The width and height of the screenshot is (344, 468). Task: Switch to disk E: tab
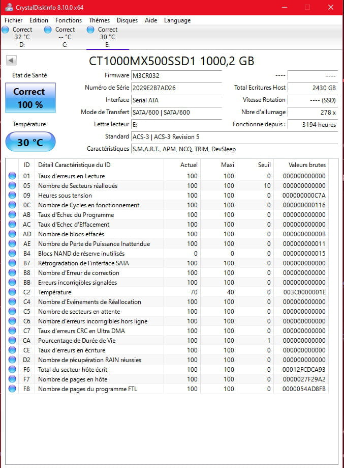[108, 37]
